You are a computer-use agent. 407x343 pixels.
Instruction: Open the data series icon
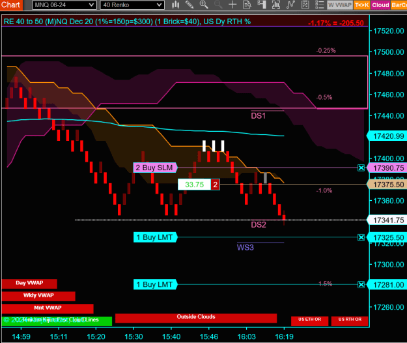pos(276,5)
